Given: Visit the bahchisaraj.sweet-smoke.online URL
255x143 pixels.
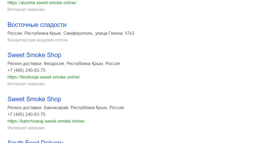Looking at the screenshot, I should point(46,121).
